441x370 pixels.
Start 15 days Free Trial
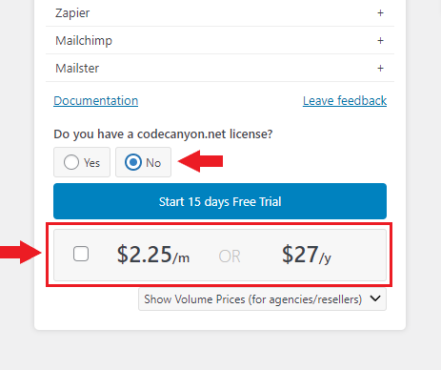220,201
